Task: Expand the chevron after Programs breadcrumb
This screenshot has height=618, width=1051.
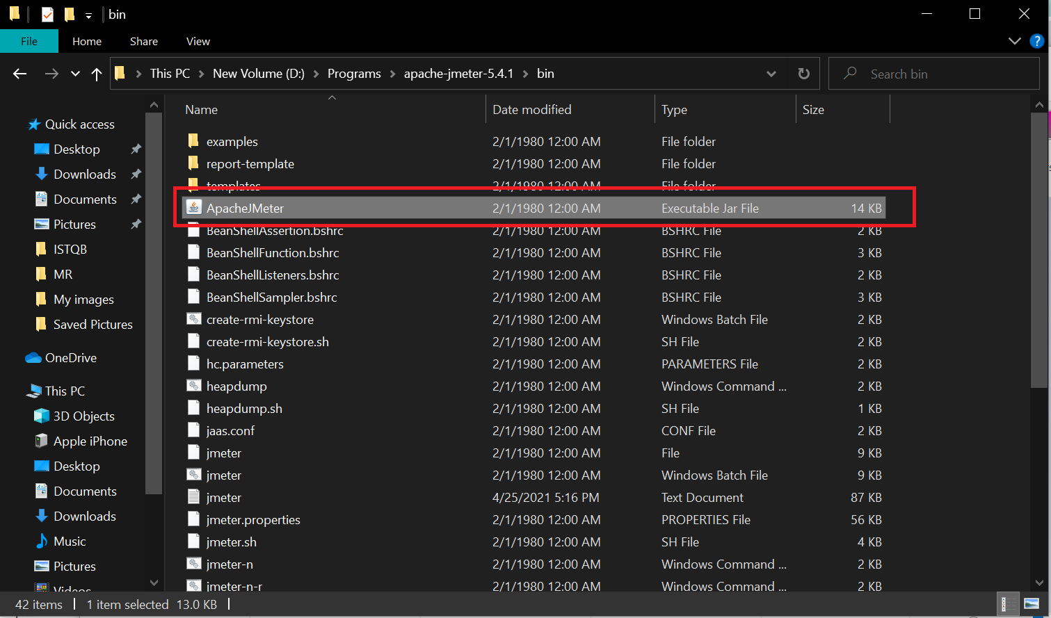Action: [x=393, y=74]
